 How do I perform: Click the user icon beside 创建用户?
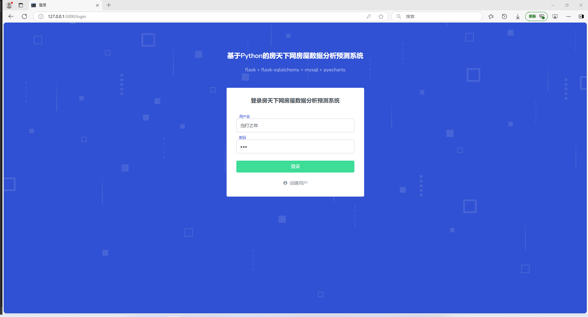coord(285,183)
